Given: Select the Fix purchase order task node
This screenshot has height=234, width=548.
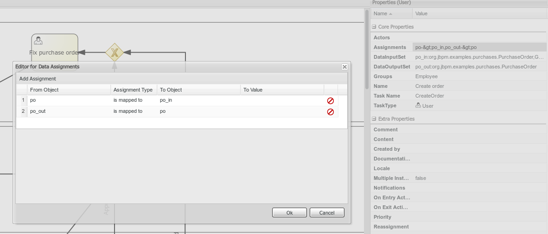Looking at the screenshot, I should click(x=55, y=48).
